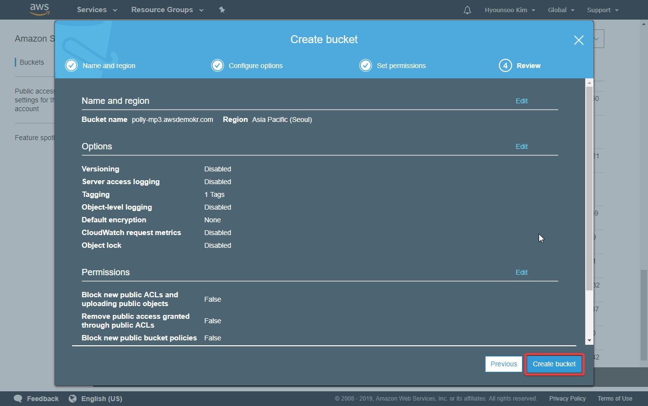Edit the Options section
This screenshot has width=648, height=406.
(x=521, y=146)
